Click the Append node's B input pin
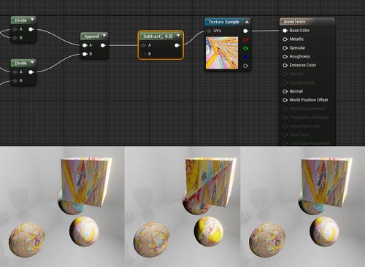This screenshot has width=365, height=267. 85,54
